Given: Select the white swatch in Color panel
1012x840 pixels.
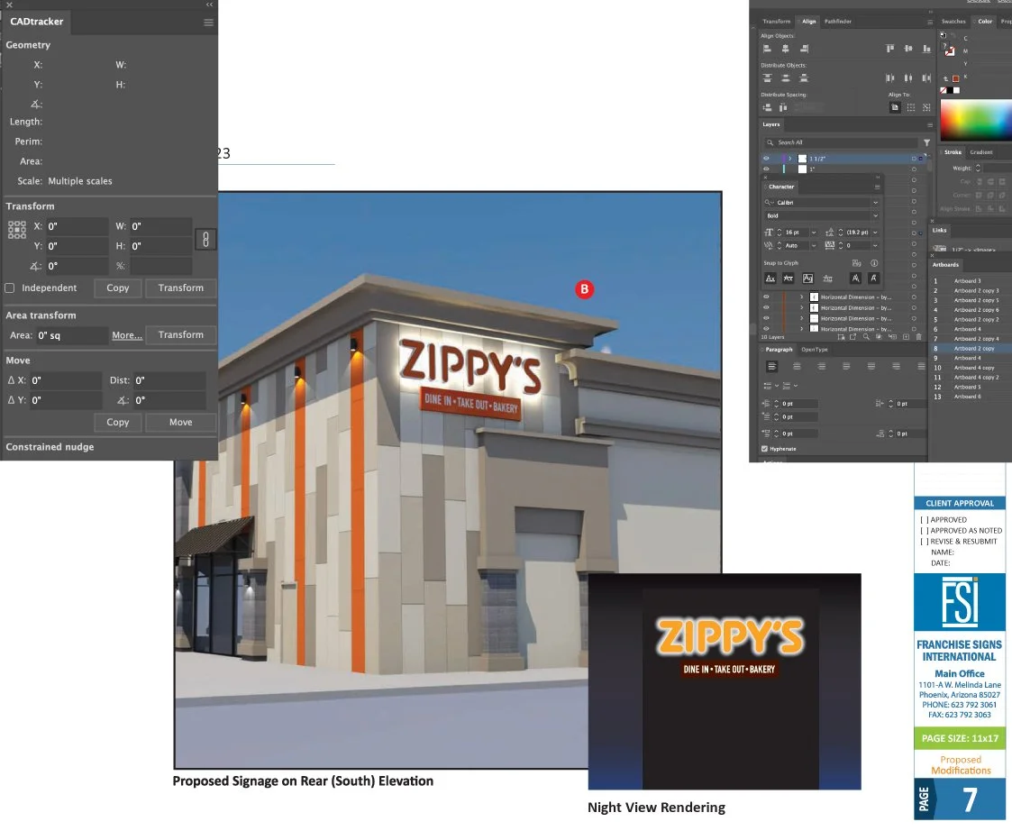Looking at the screenshot, I should 956,90.
